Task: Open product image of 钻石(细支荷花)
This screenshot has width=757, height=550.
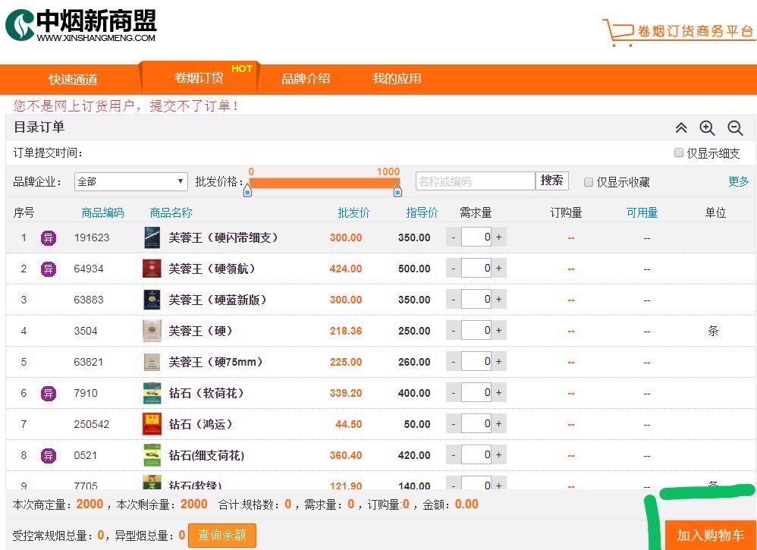Action: [152, 455]
